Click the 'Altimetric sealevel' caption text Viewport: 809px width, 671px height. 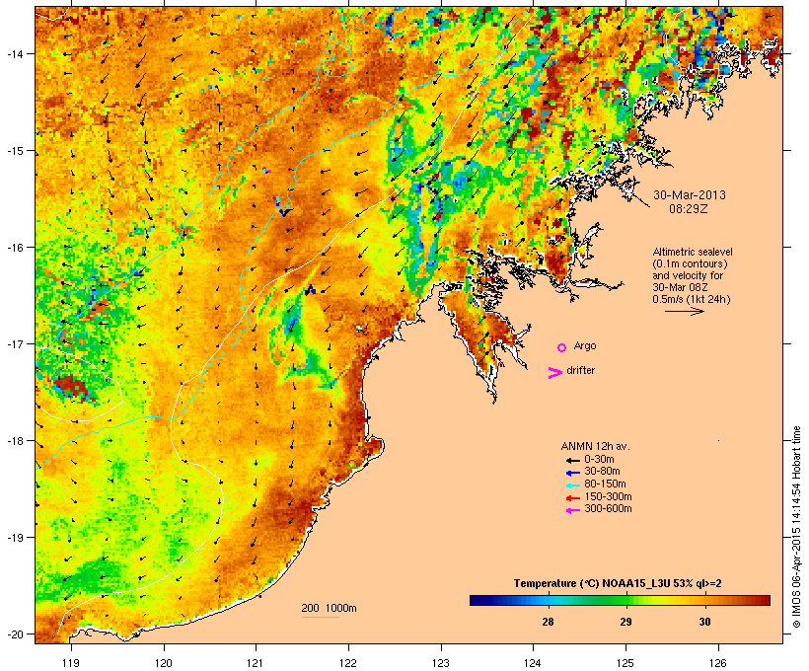[x=693, y=252]
